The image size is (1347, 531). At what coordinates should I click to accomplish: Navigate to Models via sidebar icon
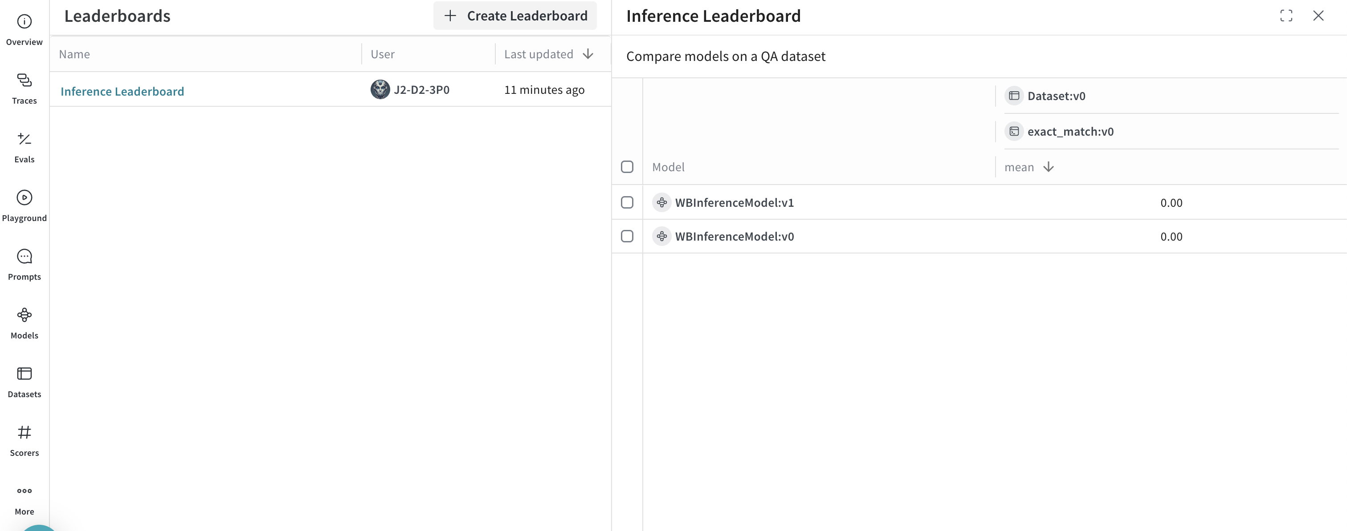pyautogui.click(x=24, y=315)
